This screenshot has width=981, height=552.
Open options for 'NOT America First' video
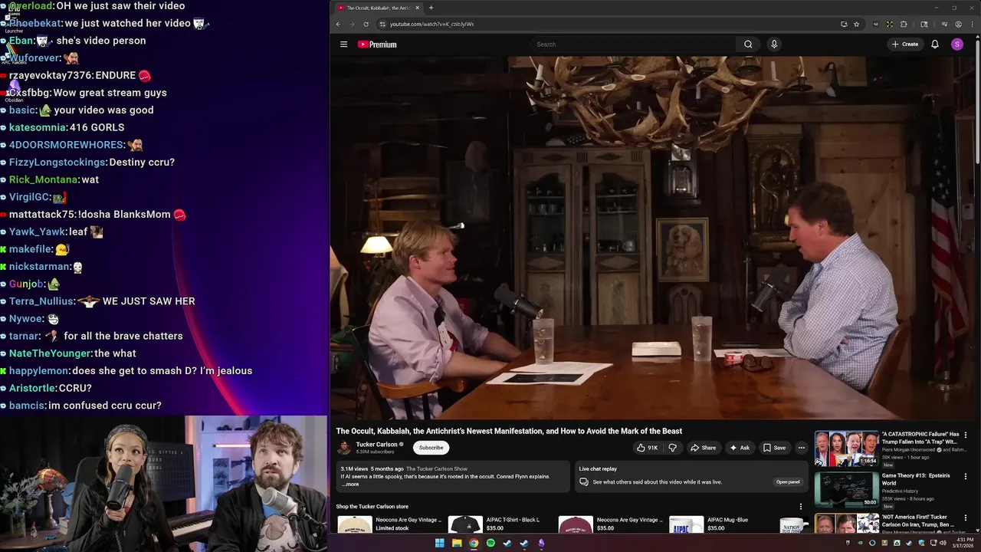point(966,517)
